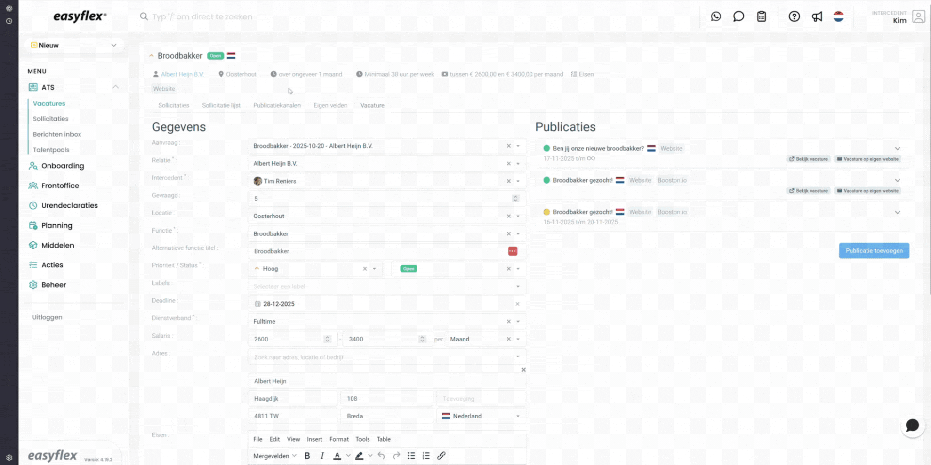Open the clipboard notes icon
Screen dimensions: 931x465
coord(761,16)
